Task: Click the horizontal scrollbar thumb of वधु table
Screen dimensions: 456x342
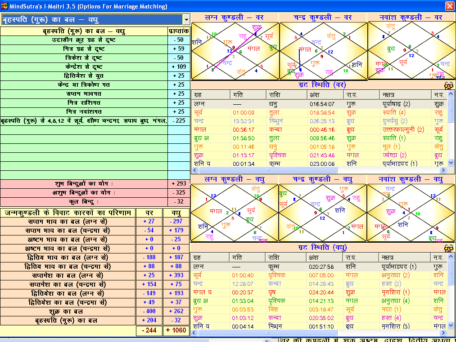Action: pyautogui.click(x=267, y=333)
